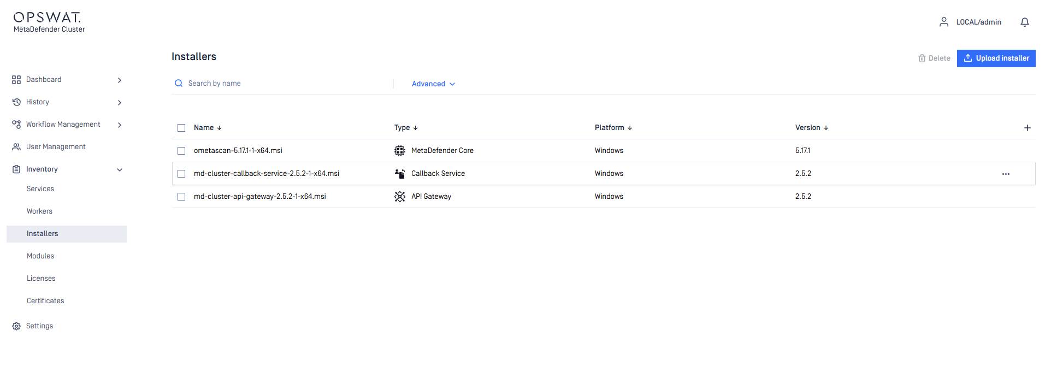Image resolution: width=1045 pixels, height=389 pixels.
Task: Expand the Advanced search dropdown
Action: pos(433,84)
